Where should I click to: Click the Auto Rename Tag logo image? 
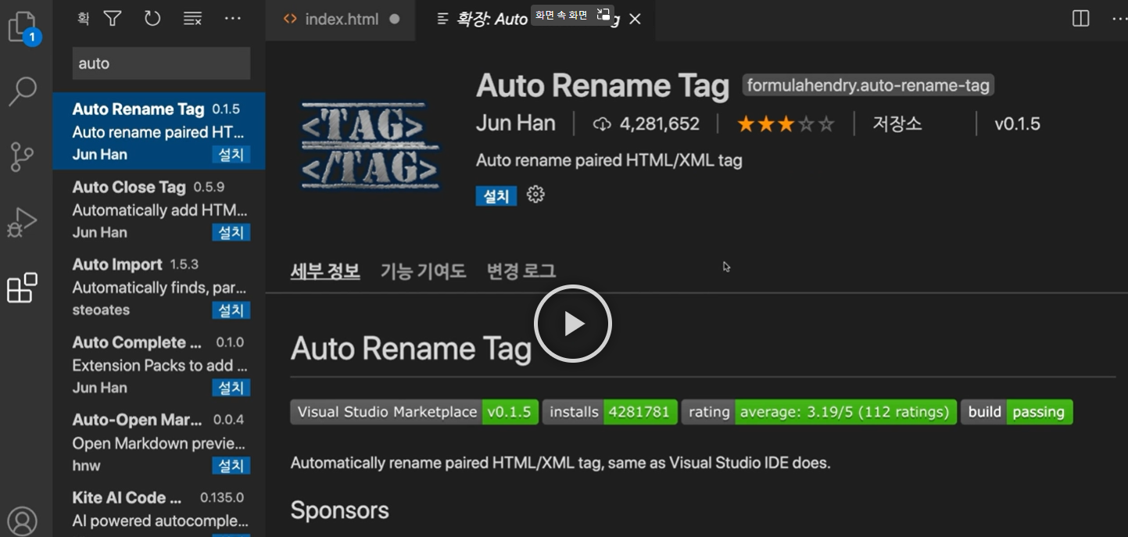coord(371,145)
